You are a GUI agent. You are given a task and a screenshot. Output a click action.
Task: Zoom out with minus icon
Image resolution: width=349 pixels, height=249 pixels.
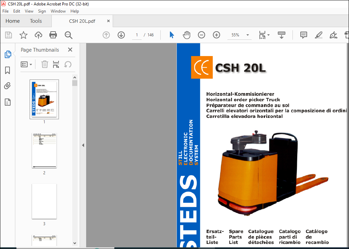tap(202, 35)
